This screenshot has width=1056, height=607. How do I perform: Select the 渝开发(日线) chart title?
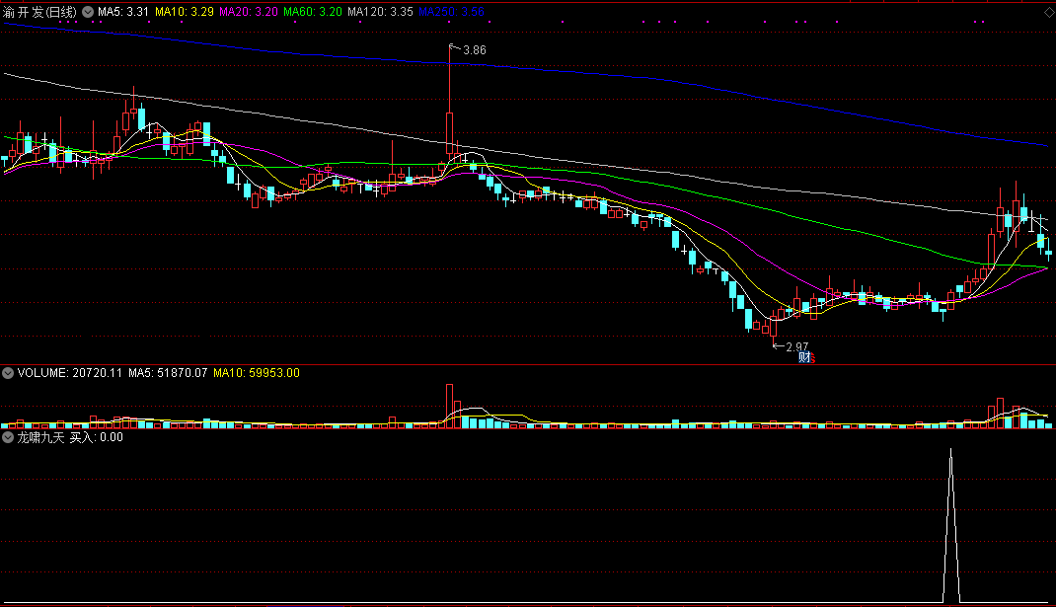point(40,12)
